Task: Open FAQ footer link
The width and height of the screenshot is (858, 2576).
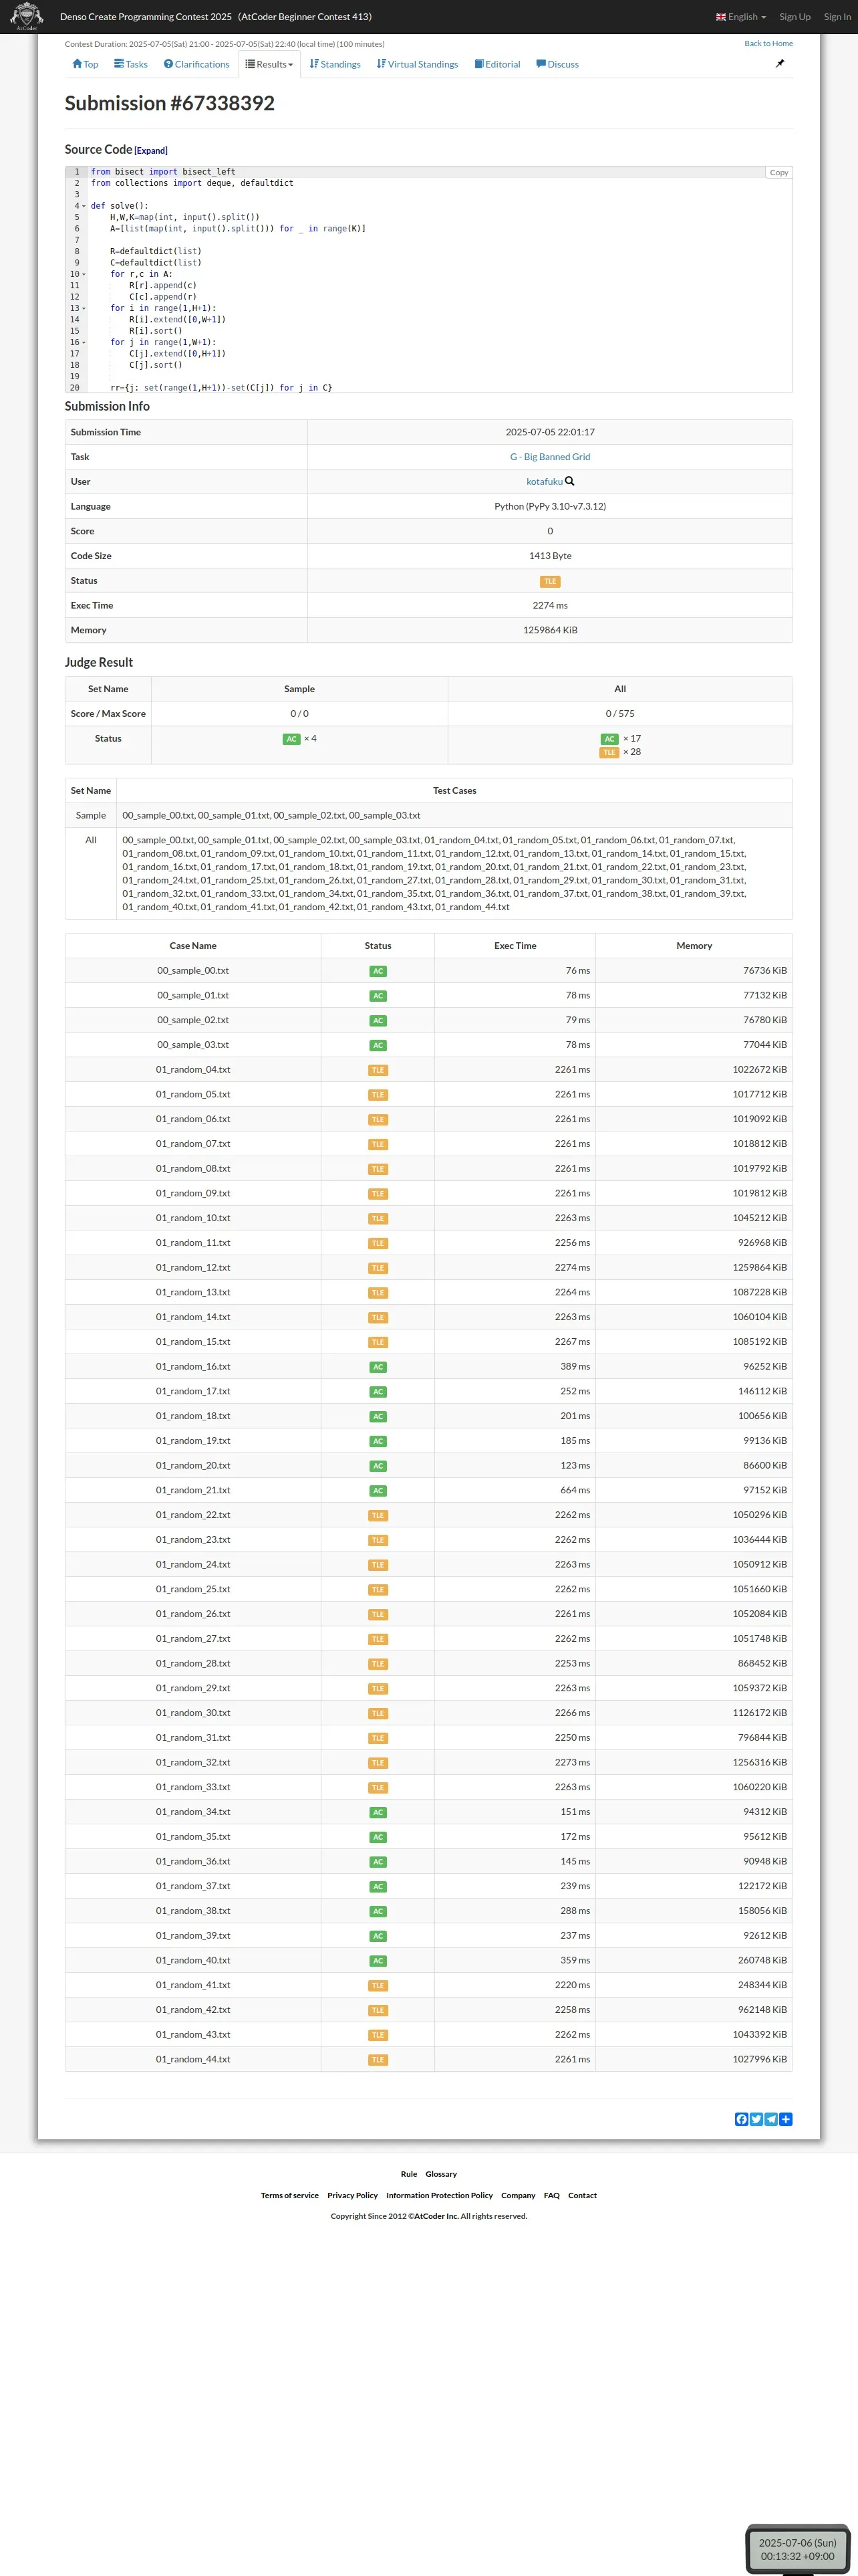Action: tap(551, 2196)
